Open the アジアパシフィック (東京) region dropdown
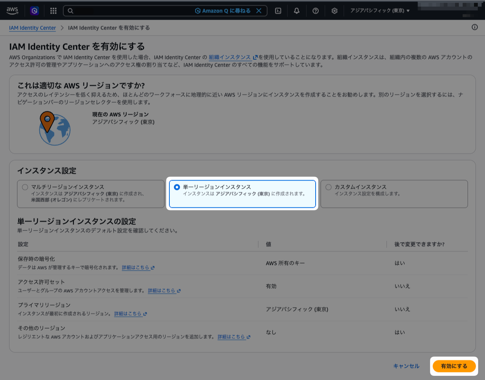Viewport: 485px width, 380px height. coord(380,11)
